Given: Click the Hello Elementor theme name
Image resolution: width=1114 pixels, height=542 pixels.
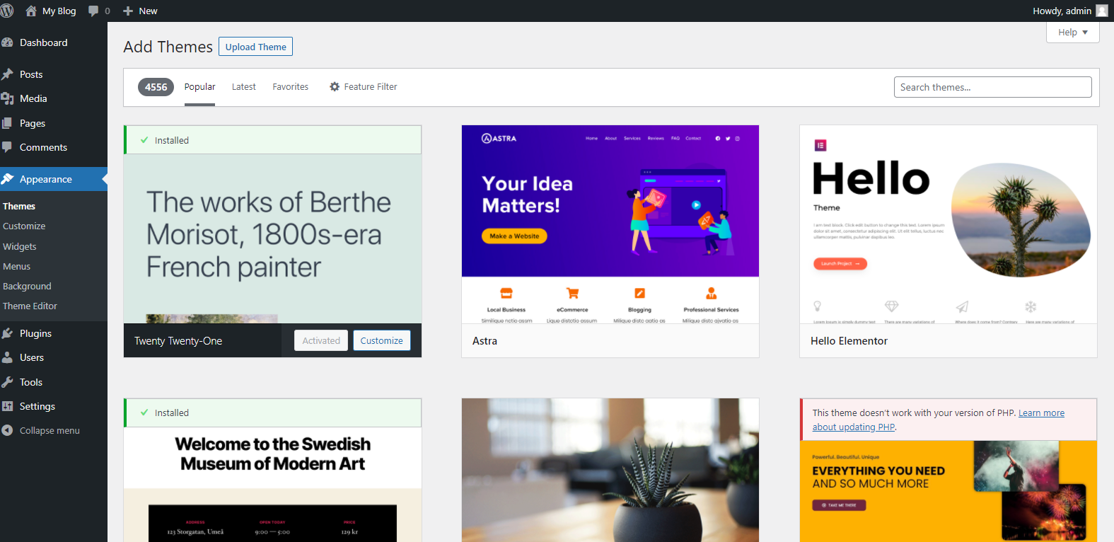Looking at the screenshot, I should tap(849, 341).
